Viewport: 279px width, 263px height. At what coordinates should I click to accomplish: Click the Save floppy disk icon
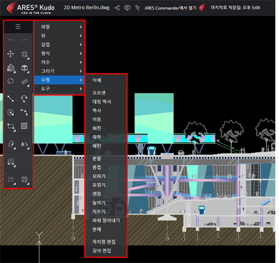[x=25, y=179]
